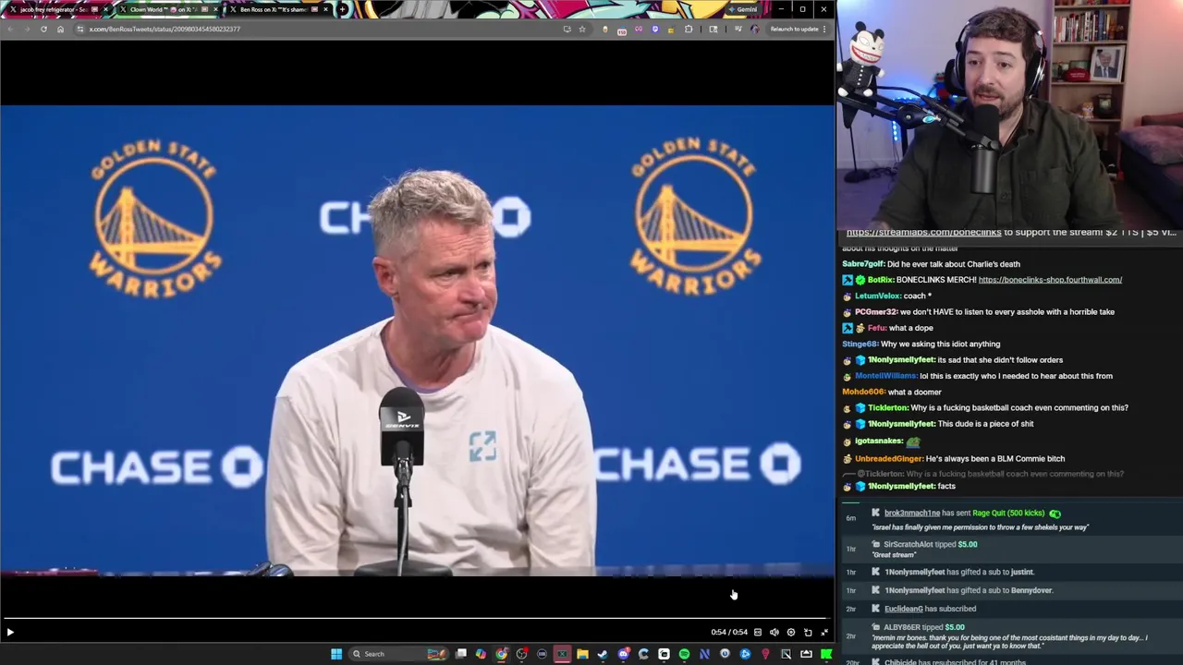Play the video with the play button
This screenshot has width=1183, height=665.
[10, 633]
